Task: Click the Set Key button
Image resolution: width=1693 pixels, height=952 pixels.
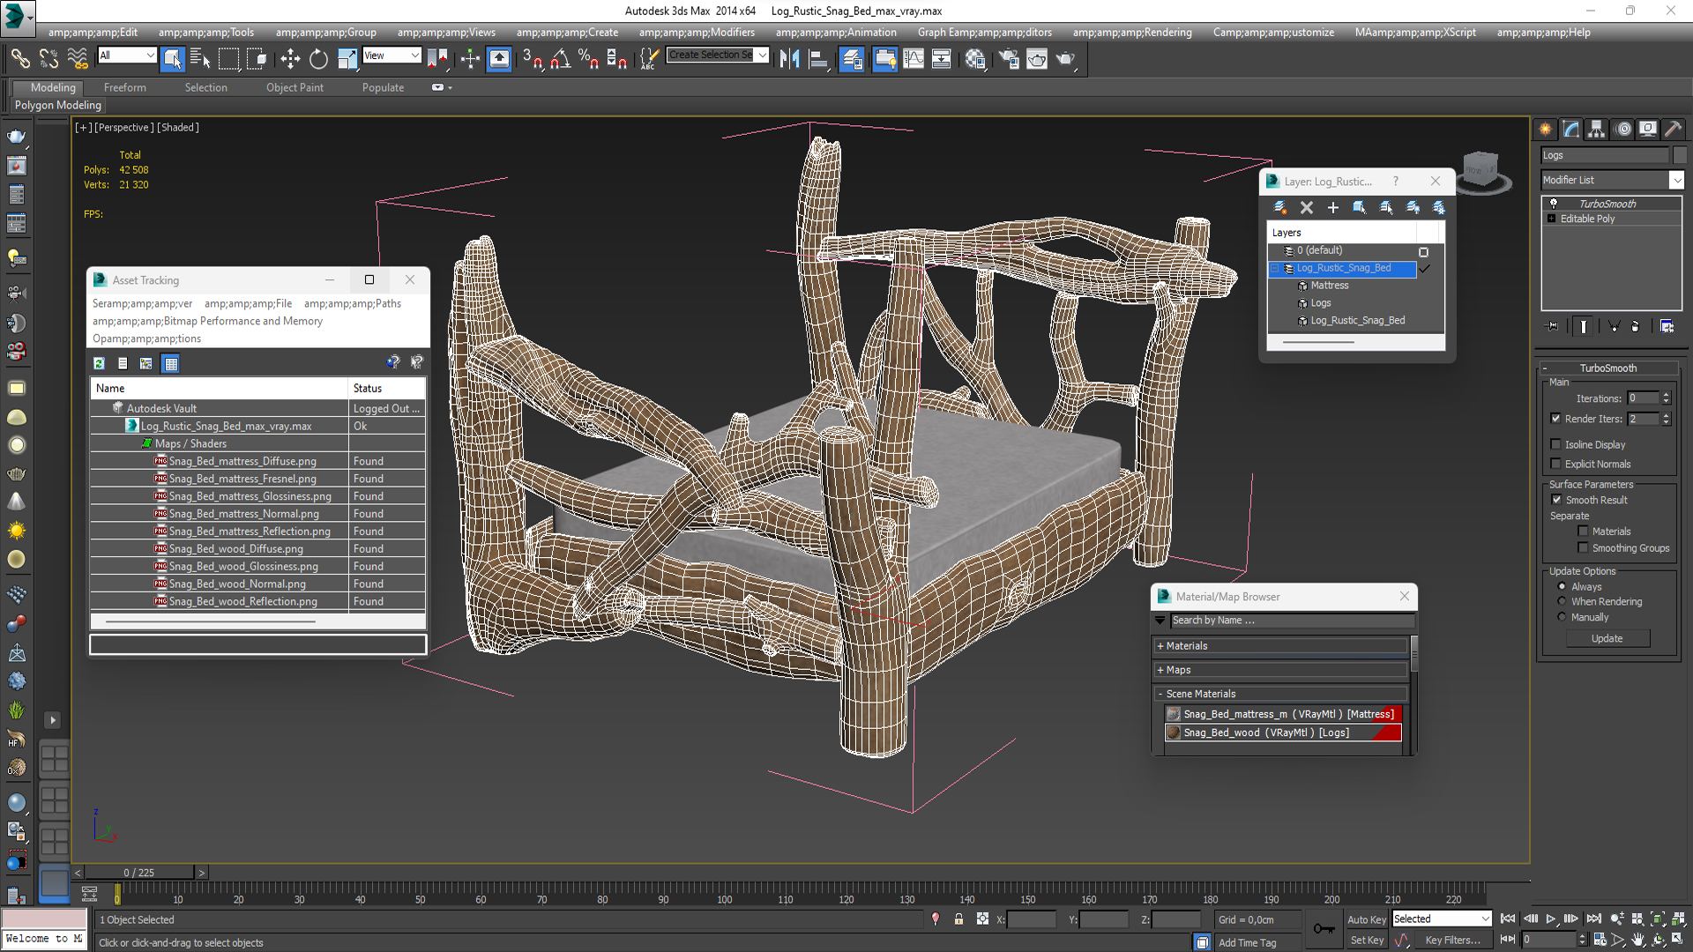Action: coord(1367,941)
